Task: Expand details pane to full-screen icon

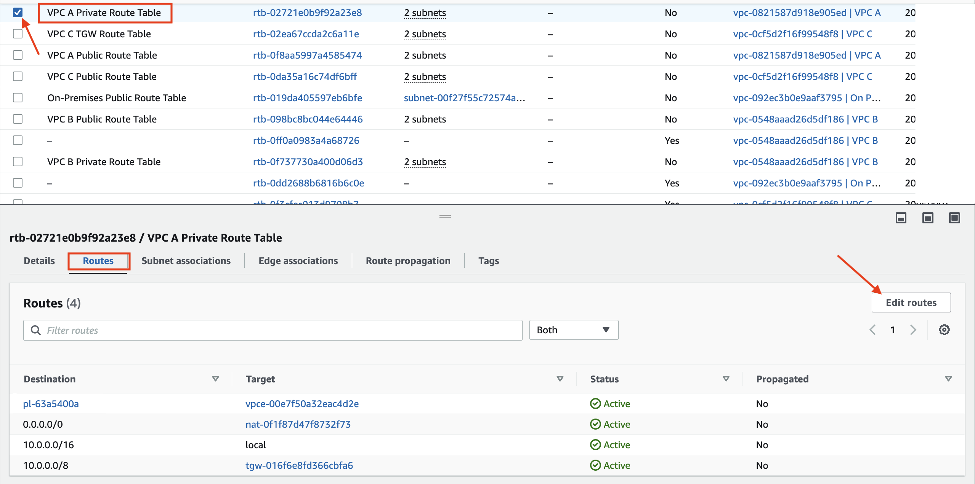Action: pos(954,218)
